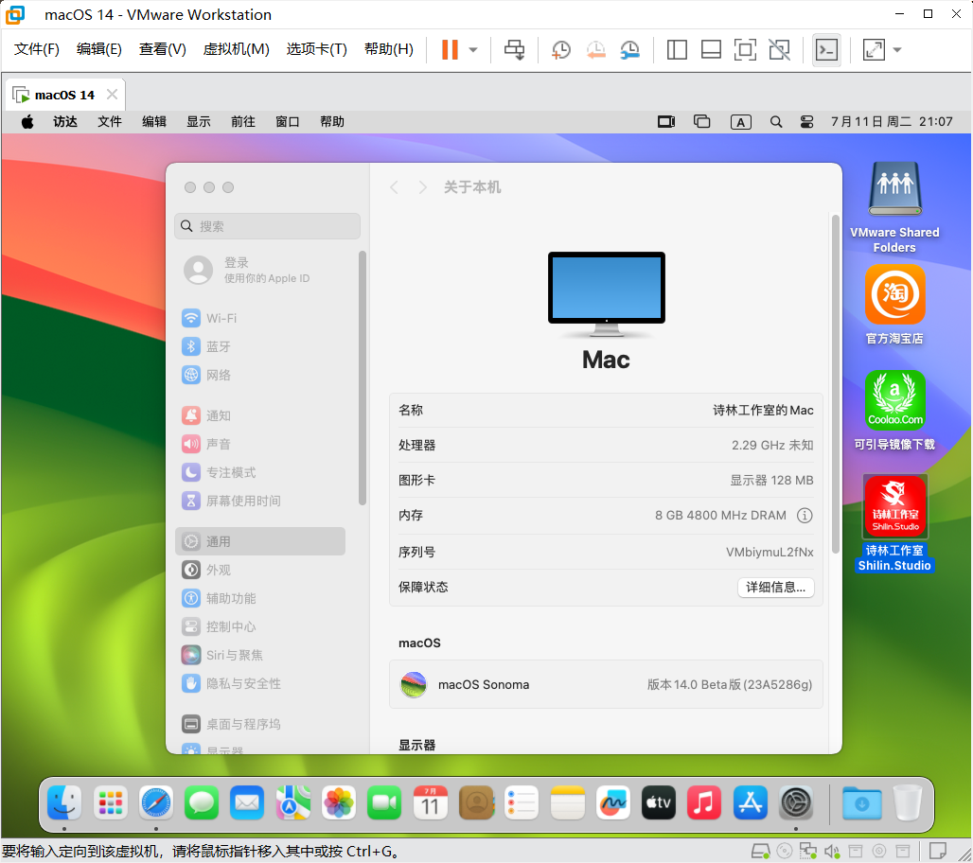Open 诗林工作室 Shilin.Studio desktop icon
This screenshot has width=973, height=863.
point(894,523)
